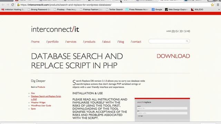Click the phone number +44 (0)151 331 5140
The height and width of the screenshot is (124, 221).
(178, 31)
